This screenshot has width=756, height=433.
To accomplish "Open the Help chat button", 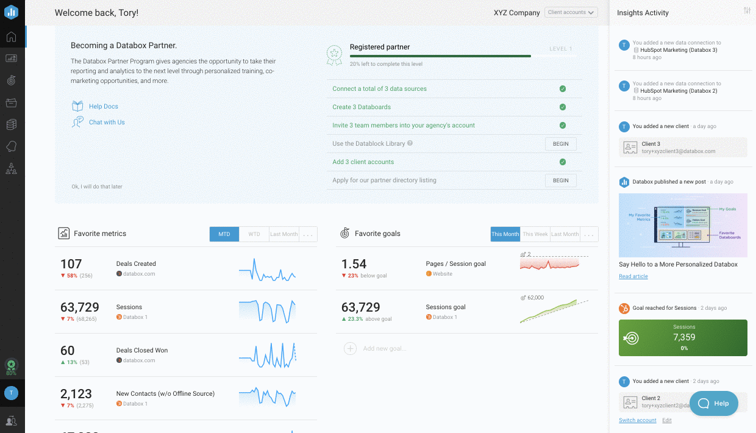I will pos(713,403).
